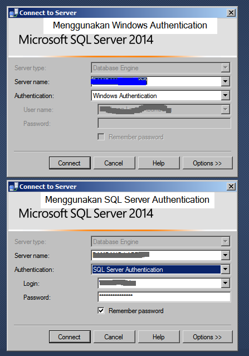The height and width of the screenshot is (356, 249).
Task: Click the "Microsoft SQL Server 2014" heading in the top dialog
Action: 86,40
